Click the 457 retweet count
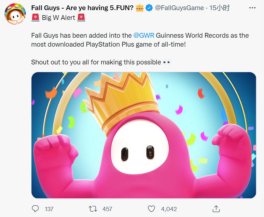264x217 pixels. coord(107,209)
